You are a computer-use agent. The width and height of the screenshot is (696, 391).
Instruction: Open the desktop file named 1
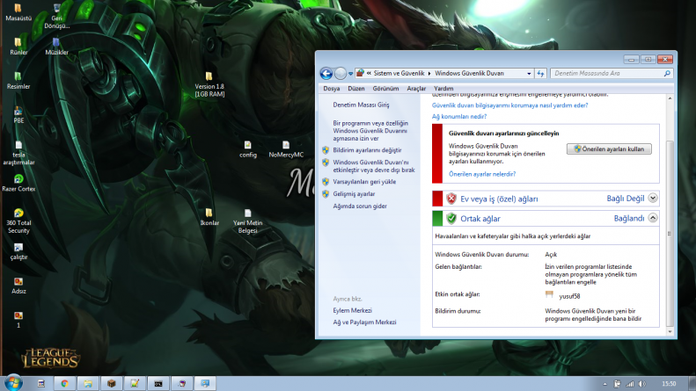tap(18, 320)
